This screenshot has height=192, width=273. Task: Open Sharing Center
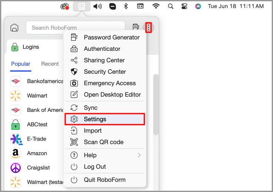click(105, 60)
